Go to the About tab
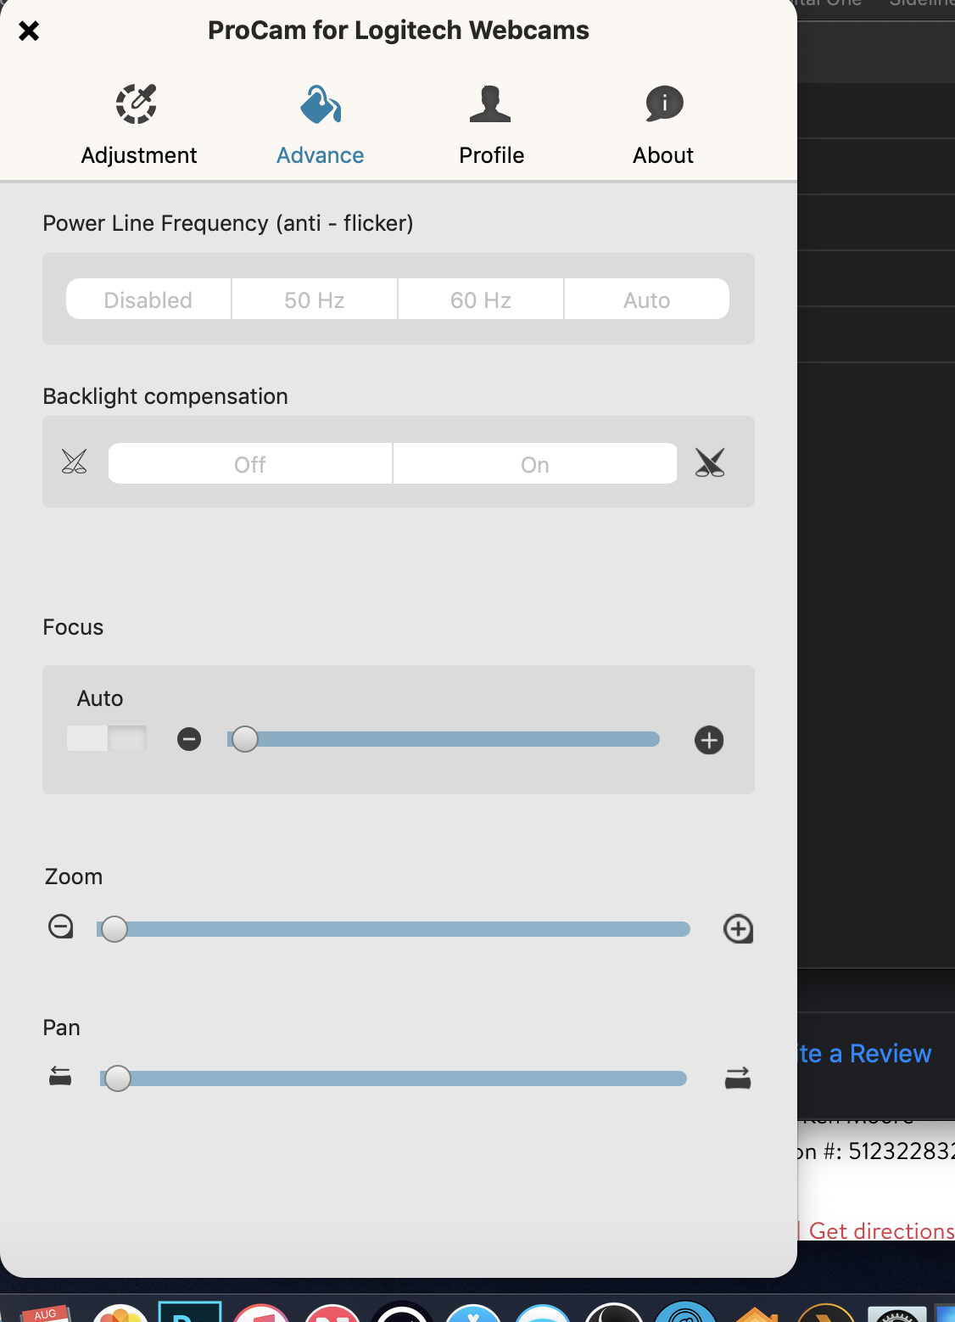The image size is (955, 1322). point(663,126)
